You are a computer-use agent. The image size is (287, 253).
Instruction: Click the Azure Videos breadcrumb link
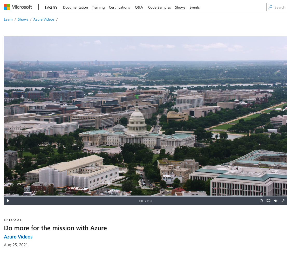(44, 19)
